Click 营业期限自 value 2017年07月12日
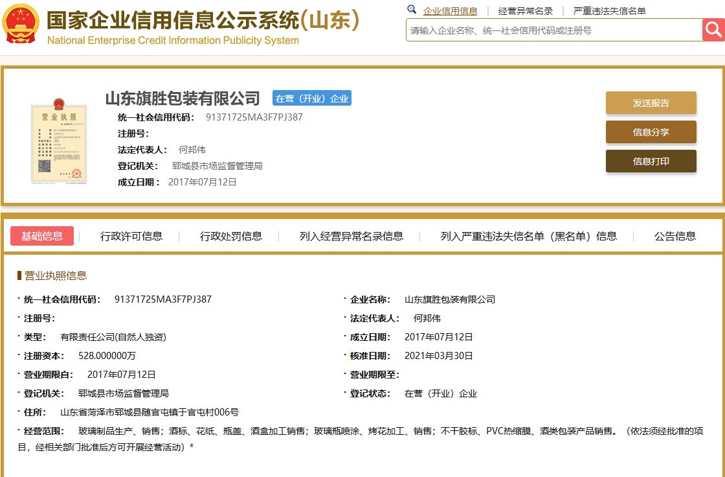Image resolution: width=725 pixels, height=477 pixels. pos(121,375)
